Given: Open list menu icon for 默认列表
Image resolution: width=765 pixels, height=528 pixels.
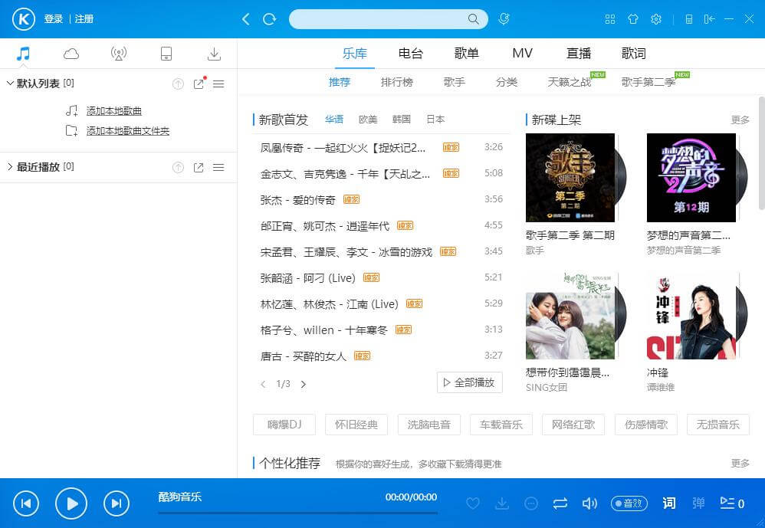Looking at the screenshot, I should point(218,84).
